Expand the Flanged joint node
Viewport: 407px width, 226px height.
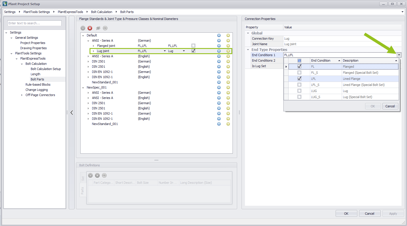(x=94, y=46)
